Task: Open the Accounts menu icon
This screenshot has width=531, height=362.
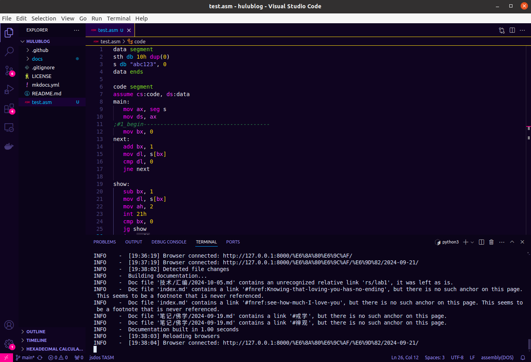Action: click(x=9, y=325)
